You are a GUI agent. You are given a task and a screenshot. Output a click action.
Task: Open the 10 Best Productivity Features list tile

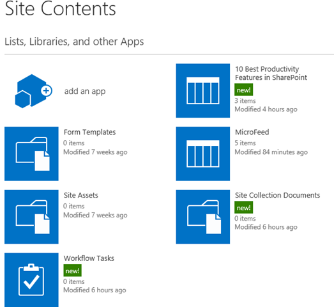tap(203, 90)
